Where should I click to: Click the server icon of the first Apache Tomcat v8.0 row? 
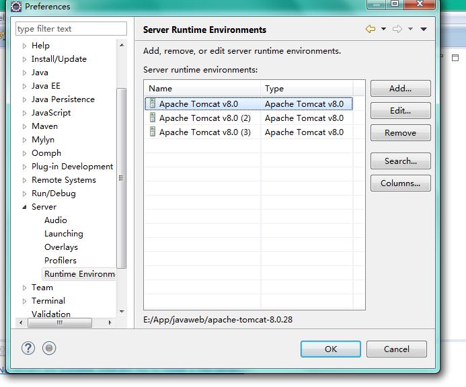click(153, 103)
